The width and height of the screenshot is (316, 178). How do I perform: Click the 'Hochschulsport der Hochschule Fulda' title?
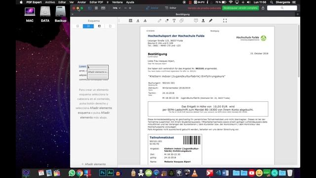176,36
